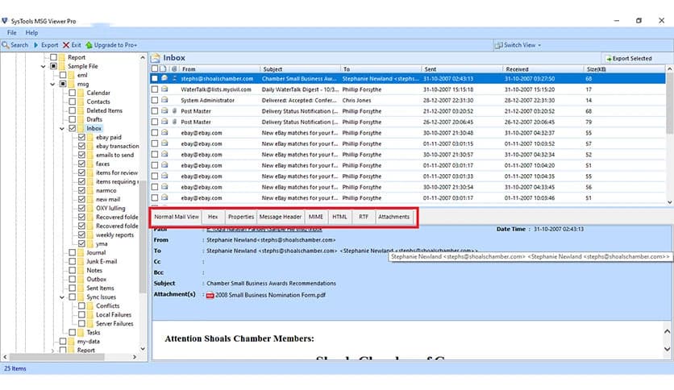Switch to the MIME tab
Image resolution: width=674 pixels, height=390 pixels.
(315, 217)
